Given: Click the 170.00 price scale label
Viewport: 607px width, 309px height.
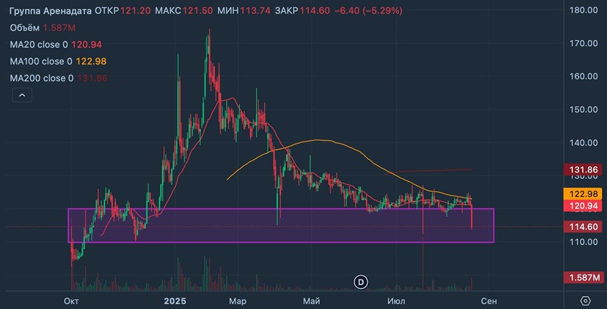Looking at the screenshot, I should coord(583,43).
